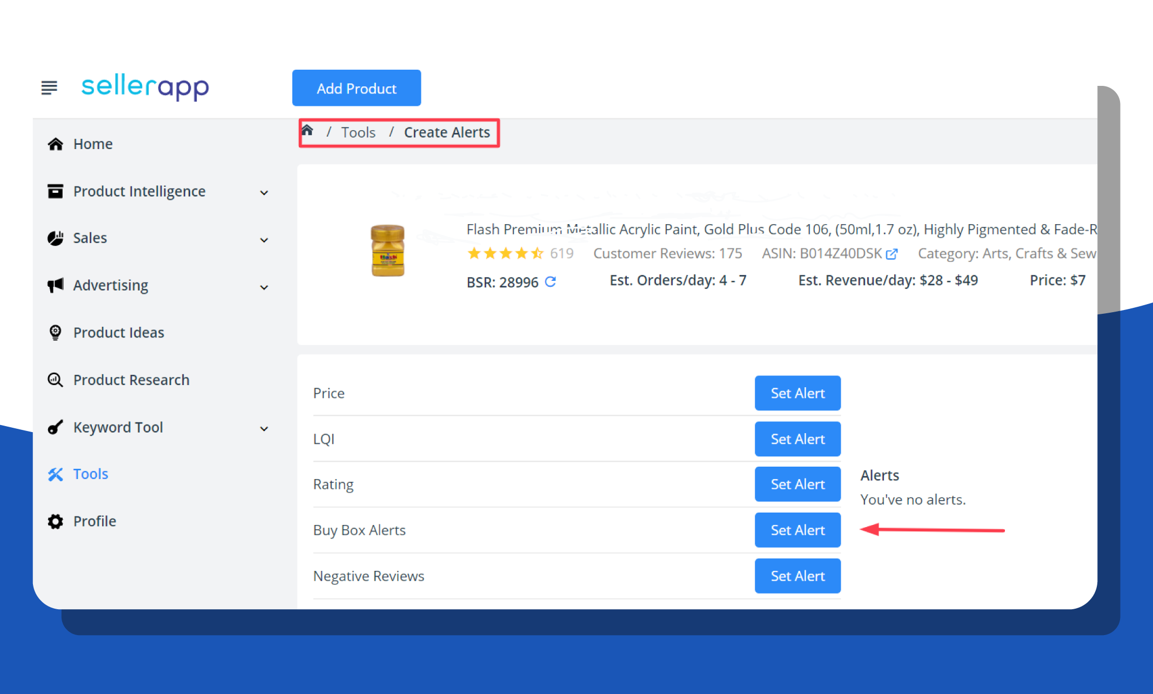Open the Home sidebar item
Image resolution: width=1153 pixels, height=694 pixels.
pyautogui.click(x=93, y=144)
